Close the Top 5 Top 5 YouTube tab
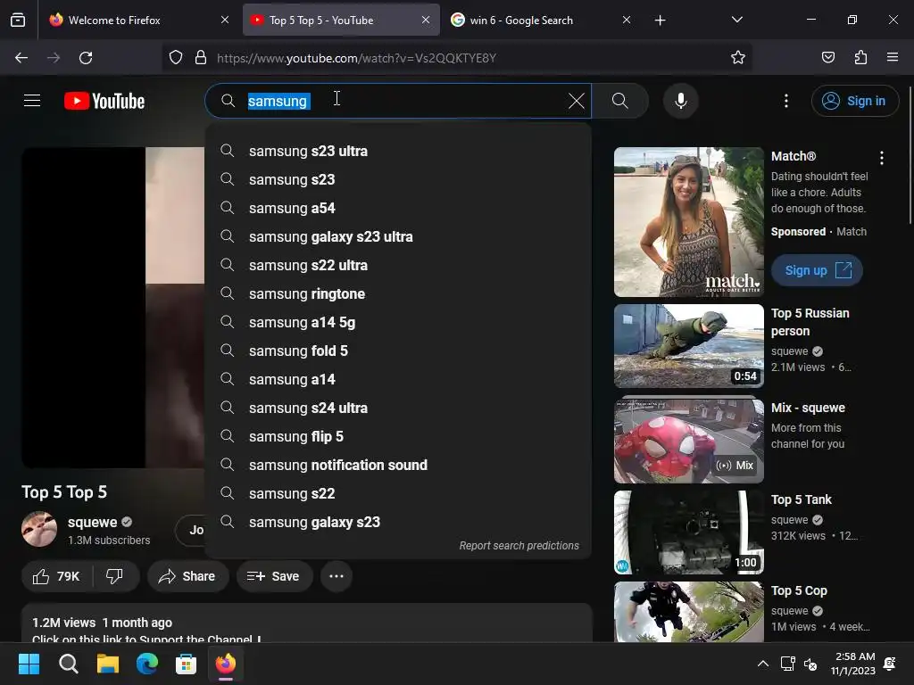Screen dimensions: 914x685 click(x=426, y=20)
